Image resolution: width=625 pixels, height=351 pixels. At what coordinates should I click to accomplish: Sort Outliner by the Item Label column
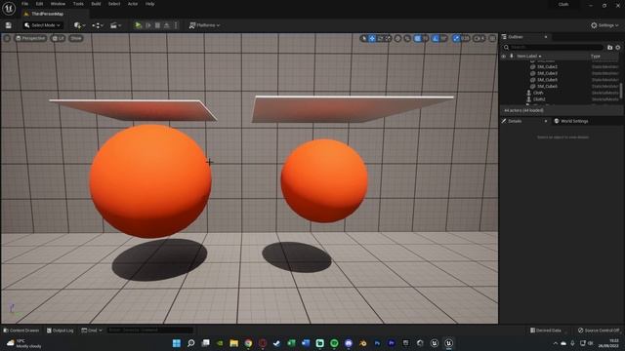coord(529,57)
